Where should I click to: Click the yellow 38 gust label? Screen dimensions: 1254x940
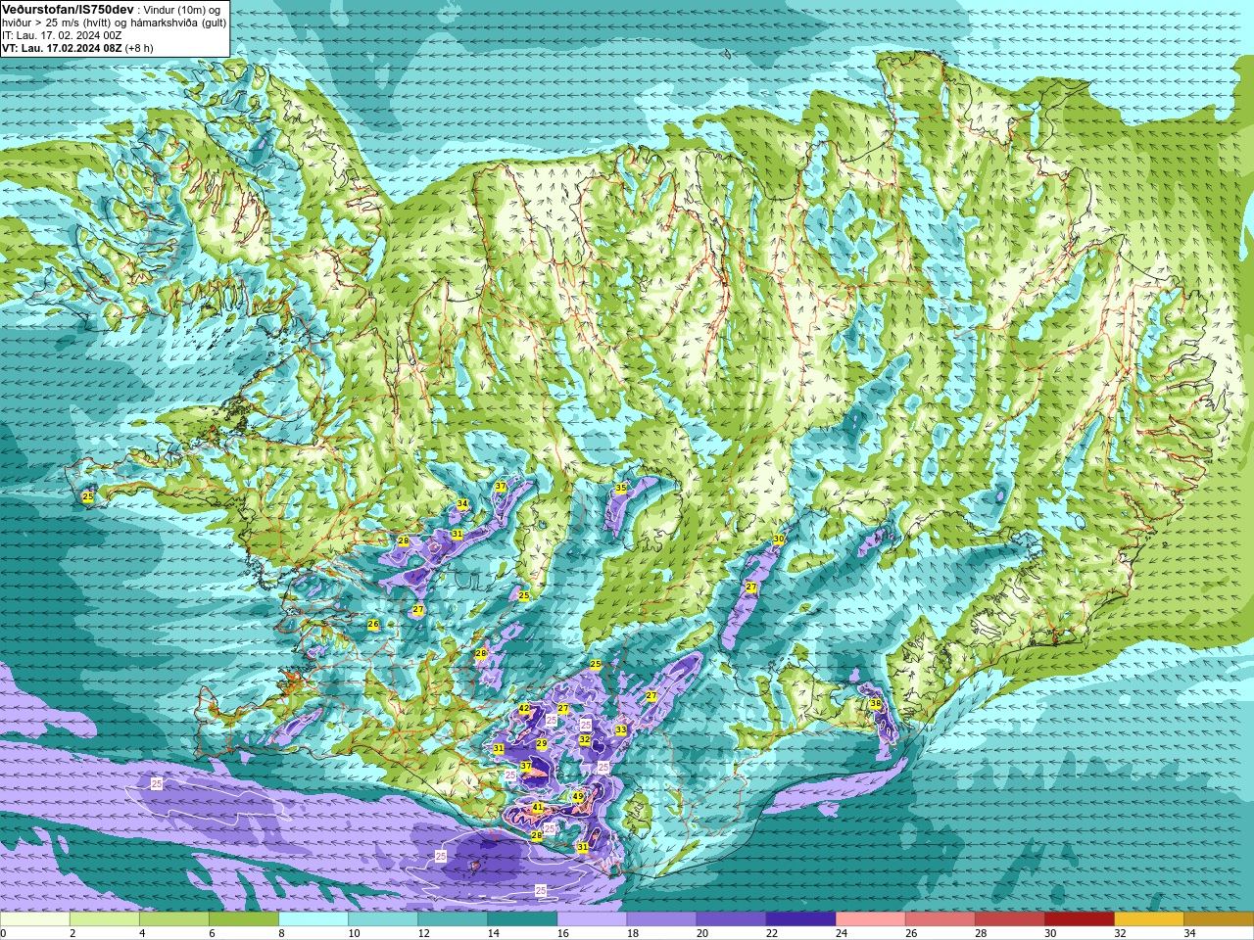[875, 704]
